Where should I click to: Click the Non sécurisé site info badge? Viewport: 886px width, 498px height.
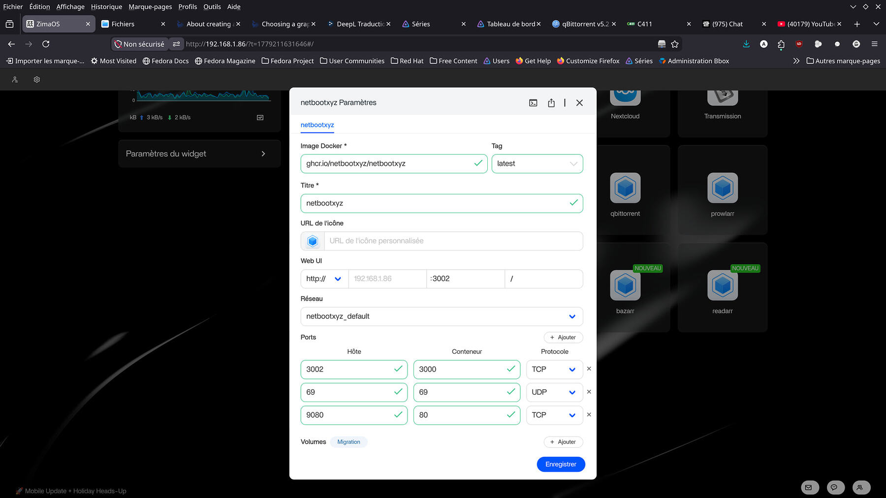140,44
